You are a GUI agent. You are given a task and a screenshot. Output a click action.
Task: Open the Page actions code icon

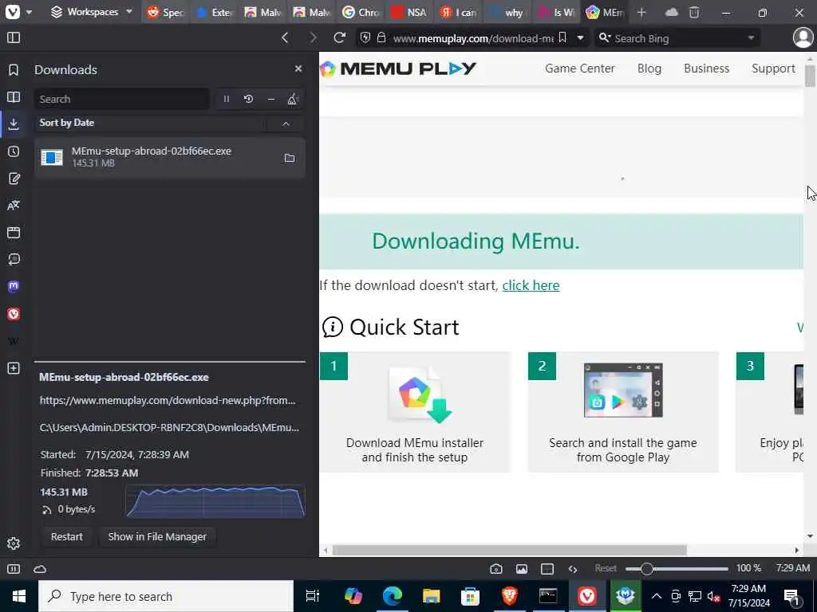tap(573, 569)
